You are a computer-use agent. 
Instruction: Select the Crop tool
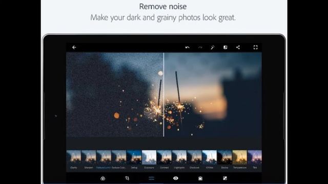pos(127,178)
